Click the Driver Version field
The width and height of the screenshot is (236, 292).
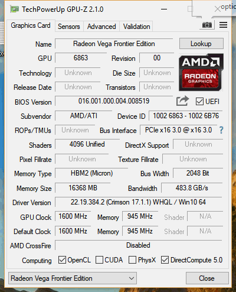tap(139, 202)
